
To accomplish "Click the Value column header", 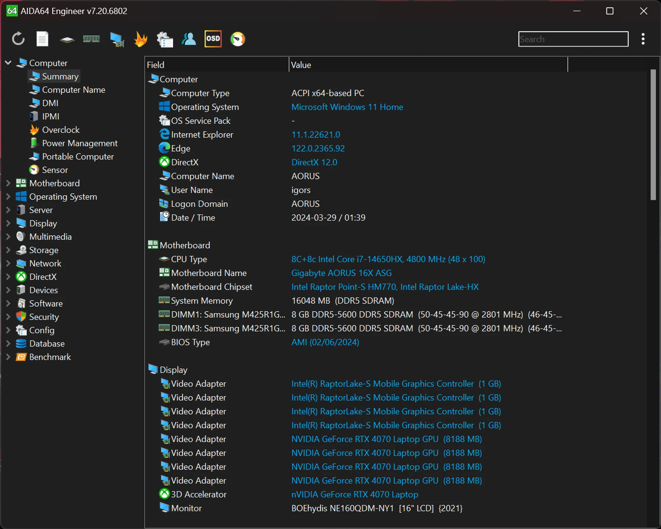I will pos(428,65).
